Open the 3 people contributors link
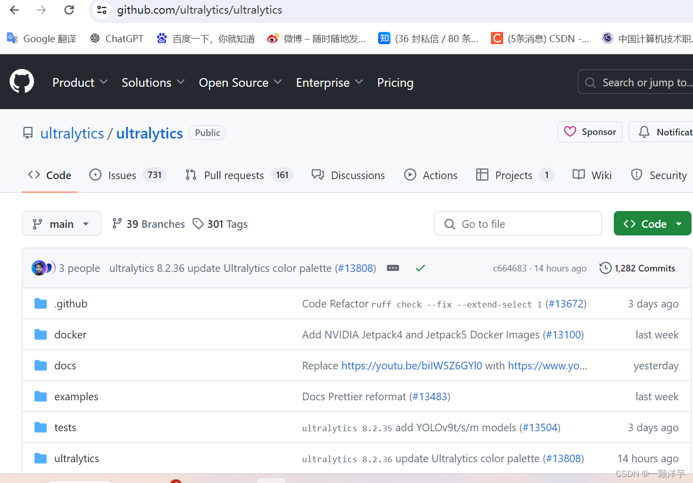The height and width of the screenshot is (483, 693). 79,268
